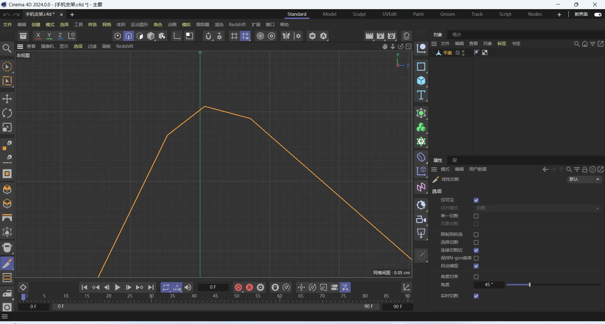Enable the 角度约束 checkbox

[x=476, y=277]
